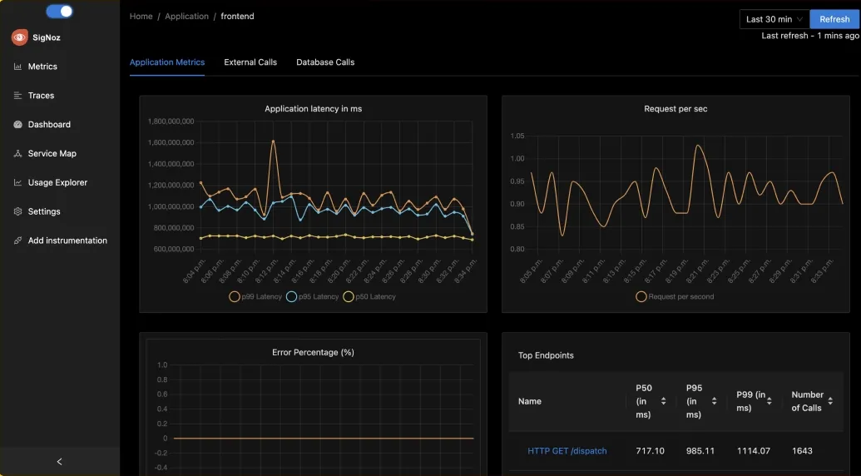Open the Last 30 min time dropdown
Viewport: 861px width, 476px height.
coord(774,19)
